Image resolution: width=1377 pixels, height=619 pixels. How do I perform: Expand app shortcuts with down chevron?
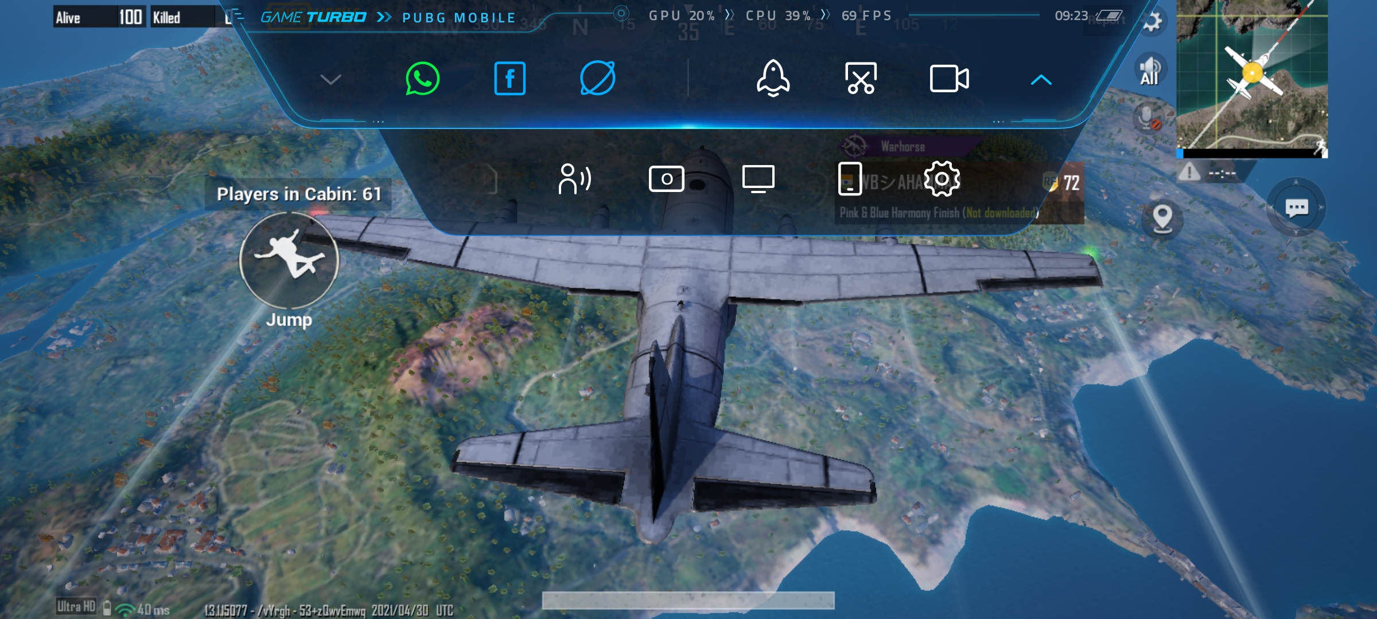330,79
